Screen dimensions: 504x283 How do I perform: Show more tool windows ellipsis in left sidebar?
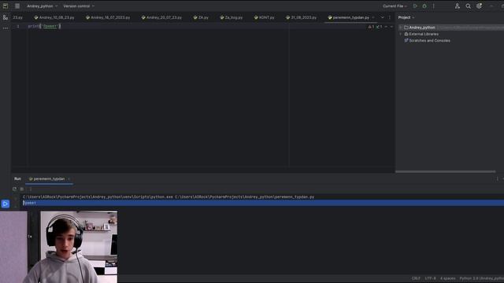[6, 28]
